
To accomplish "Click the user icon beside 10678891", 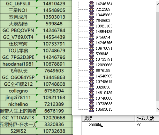I will click(x=91, y=48).
